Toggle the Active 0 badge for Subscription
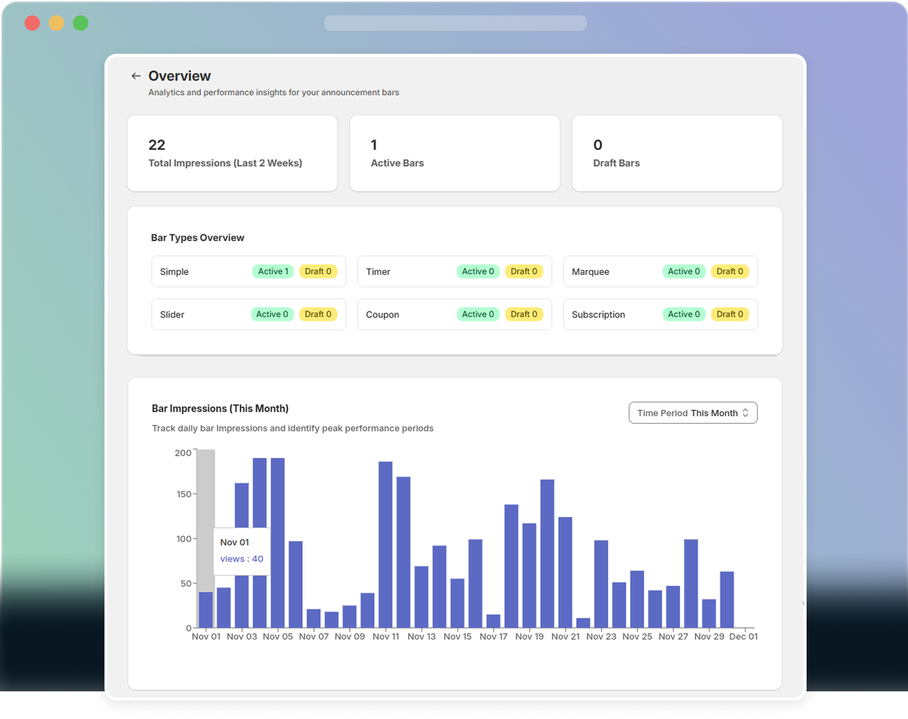 point(684,314)
